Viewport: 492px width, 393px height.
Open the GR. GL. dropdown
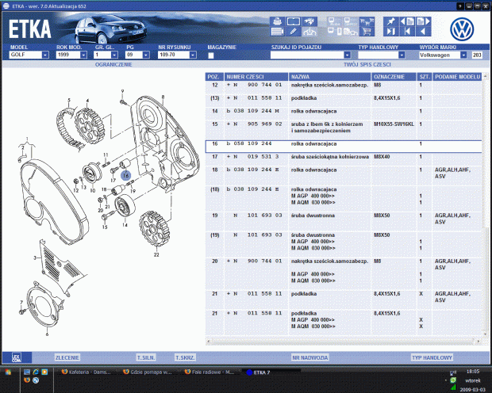114,55
